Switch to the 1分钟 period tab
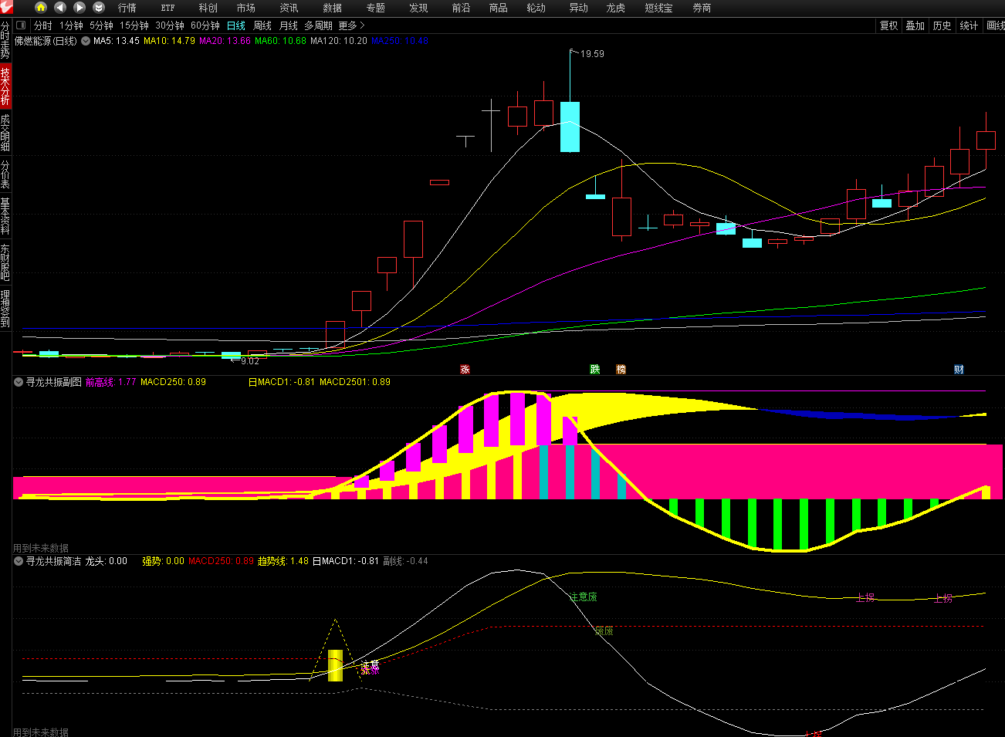 (71, 25)
